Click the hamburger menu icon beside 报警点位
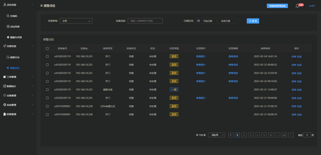 pyautogui.click(x=42, y=6)
